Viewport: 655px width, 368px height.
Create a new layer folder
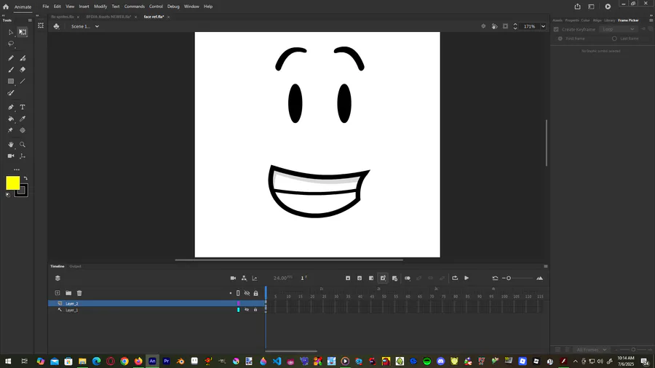68,293
